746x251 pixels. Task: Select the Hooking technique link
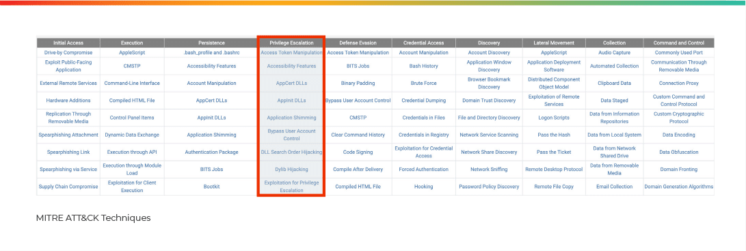click(x=423, y=187)
